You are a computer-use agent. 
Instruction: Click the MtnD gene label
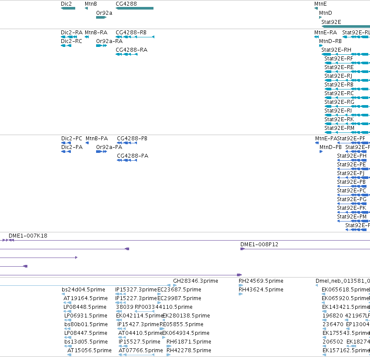(325, 13)
